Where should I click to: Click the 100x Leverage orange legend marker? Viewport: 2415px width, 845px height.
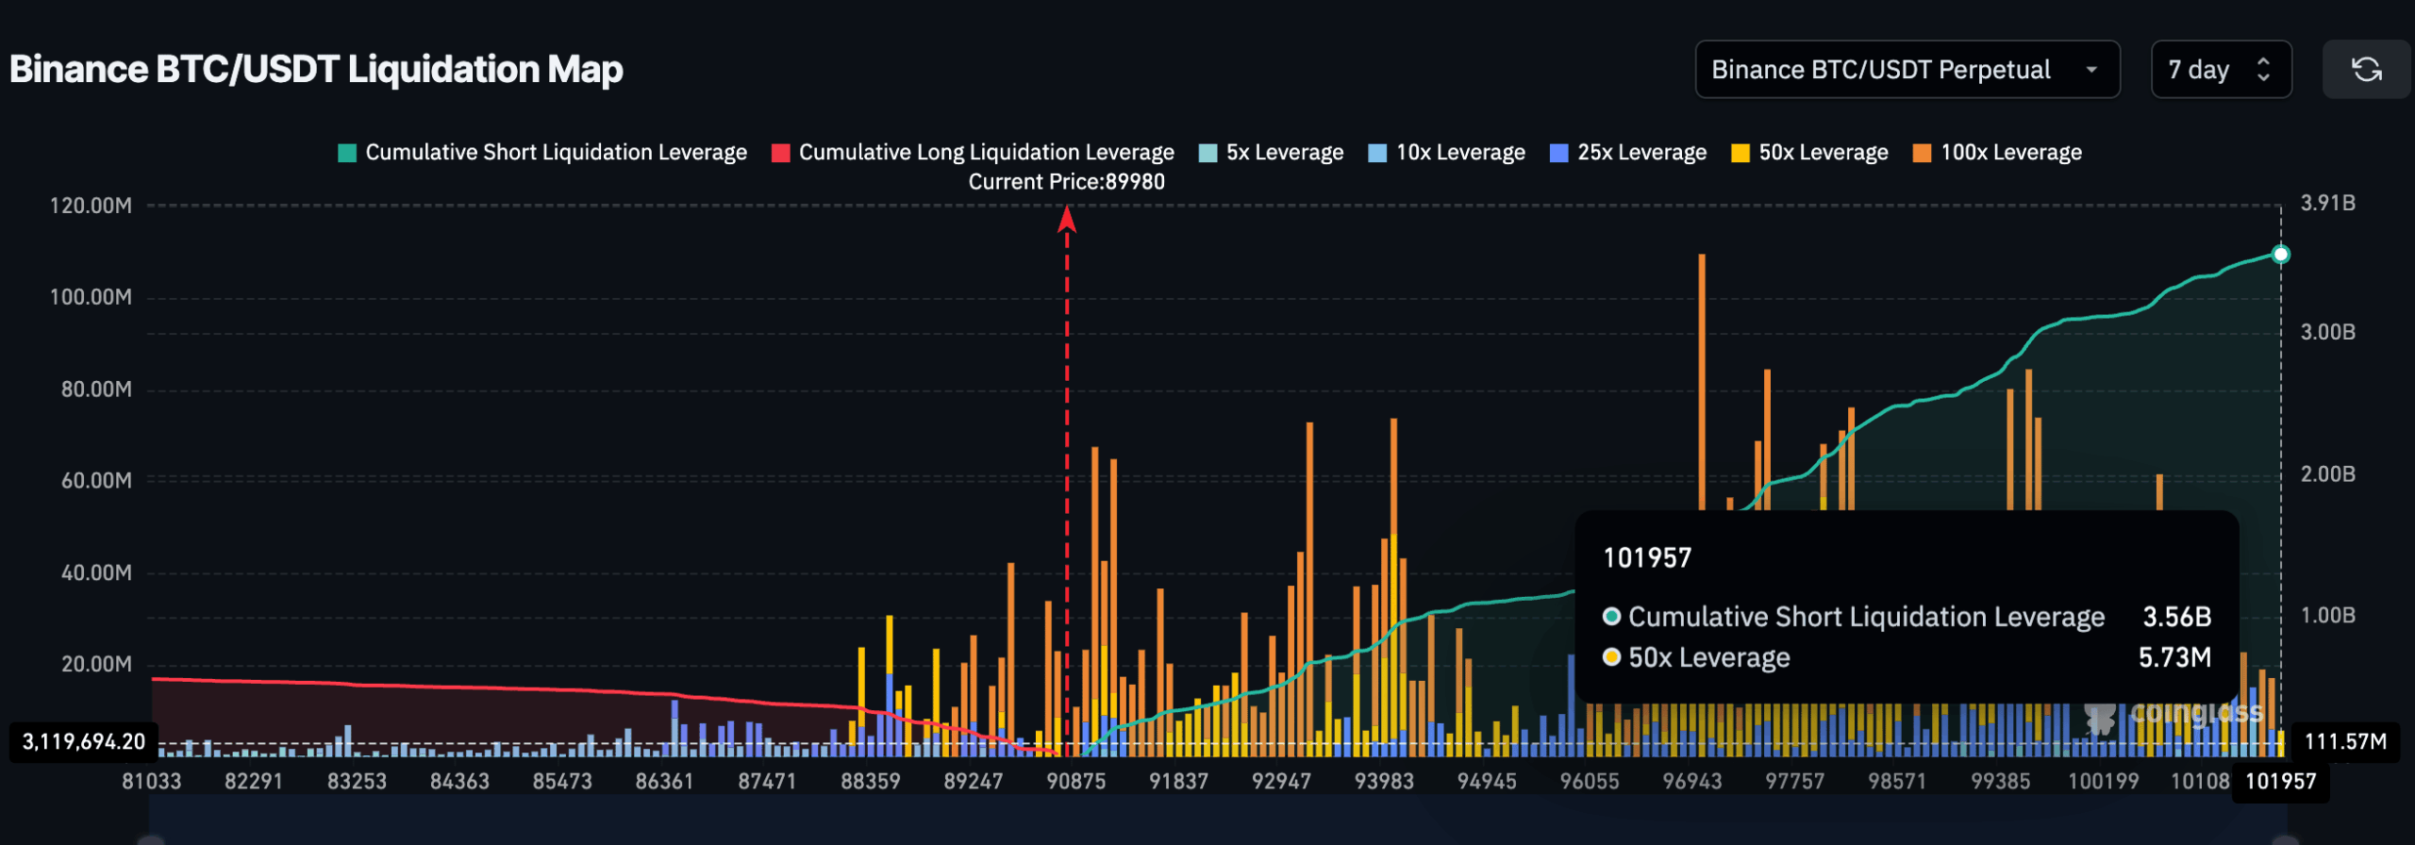click(1922, 153)
